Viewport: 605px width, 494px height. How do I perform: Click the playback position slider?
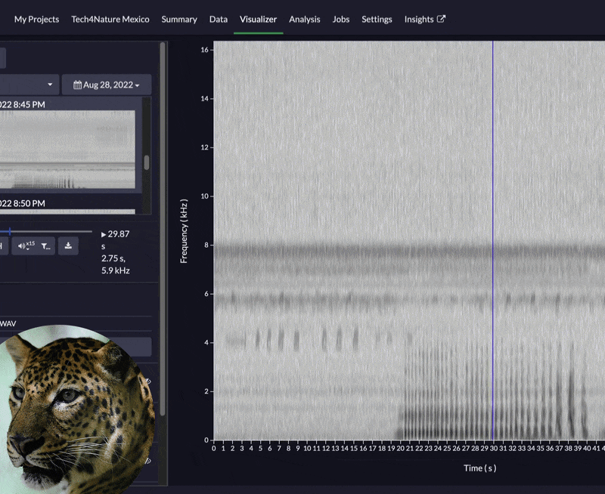coord(45,231)
